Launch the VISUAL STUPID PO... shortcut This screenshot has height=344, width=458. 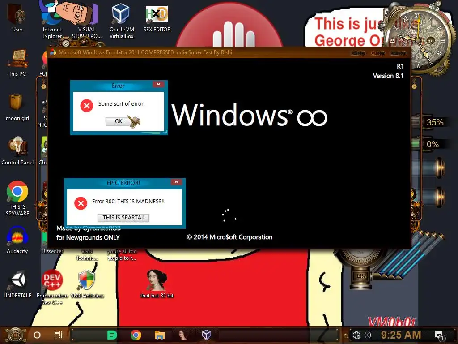click(x=86, y=20)
